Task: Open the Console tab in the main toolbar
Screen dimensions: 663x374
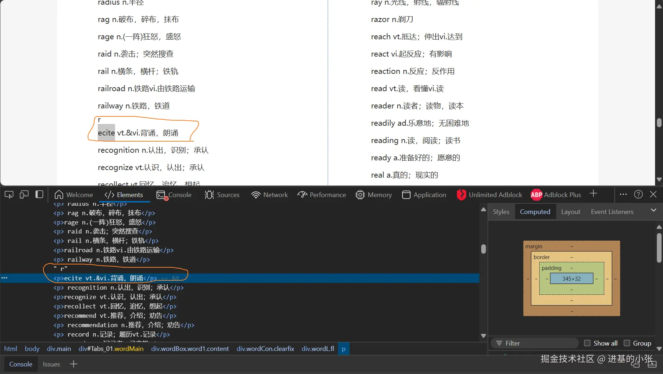Action: point(174,195)
